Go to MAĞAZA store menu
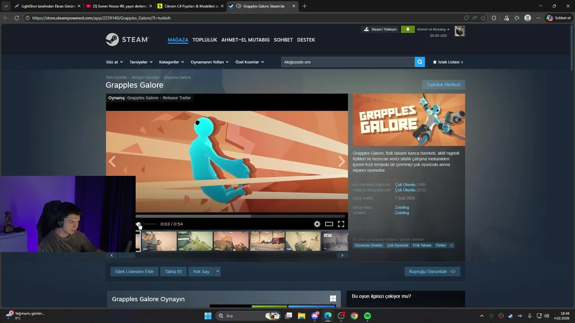Image resolution: width=575 pixels, height=323 pixels. tap(178, 40)
